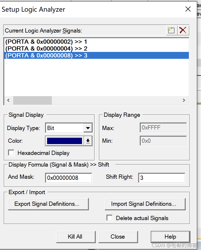201x250 pixels.
Task: Click the Kill All button
Action: pos(76,237)
